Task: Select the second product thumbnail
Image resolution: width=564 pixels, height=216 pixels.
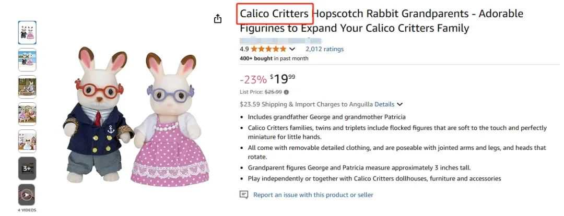Action: pyautogui.click(x=27, y=59)
